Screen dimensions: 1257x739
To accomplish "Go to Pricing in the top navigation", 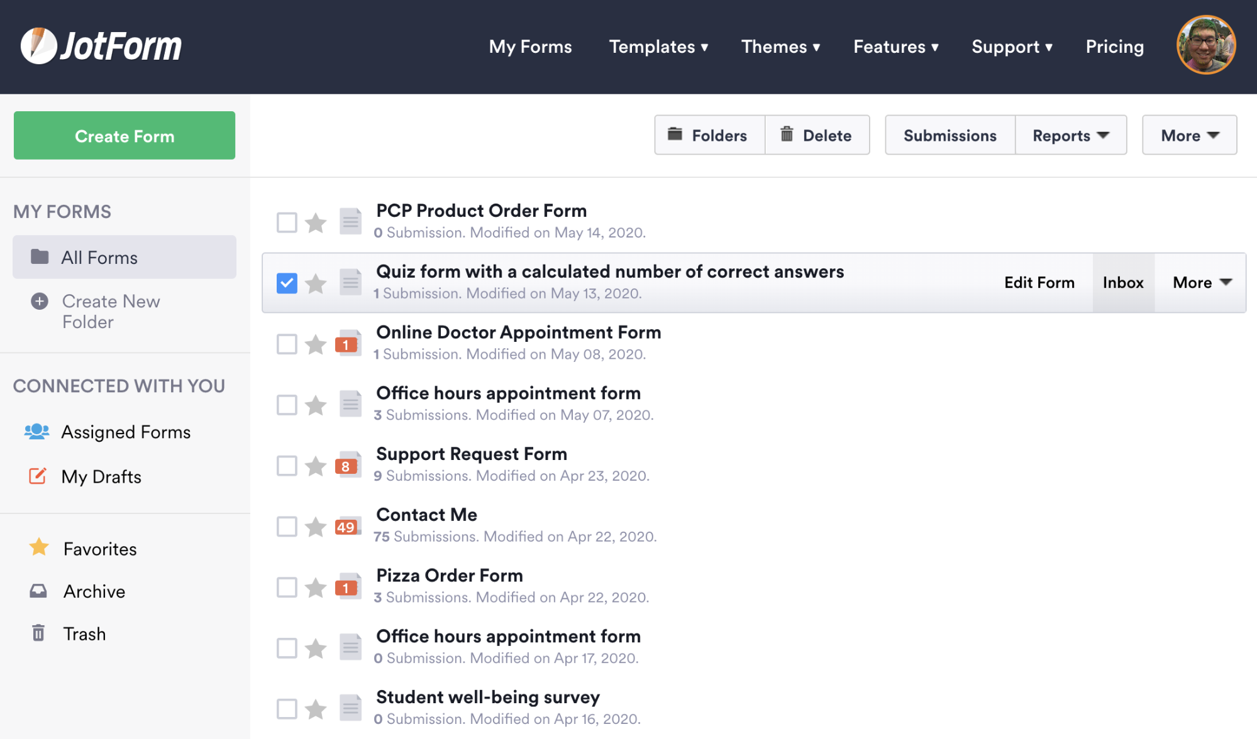I will point(1114,47).
